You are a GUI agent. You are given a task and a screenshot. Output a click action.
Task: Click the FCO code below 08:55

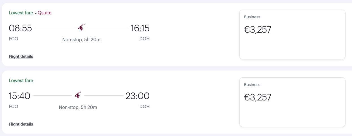(x=14, y=39)
